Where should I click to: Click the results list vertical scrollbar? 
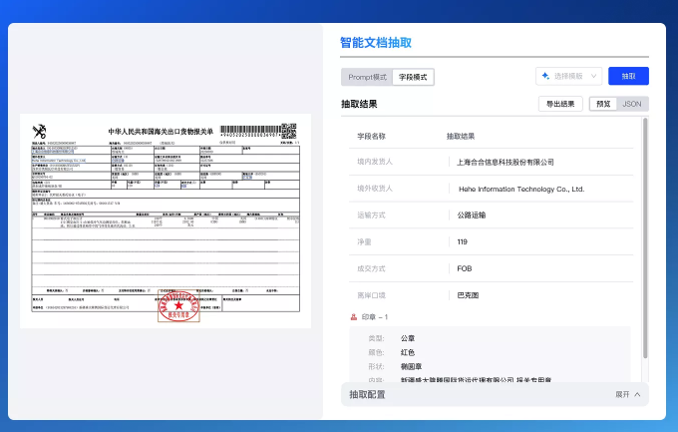tap(645, 239)
